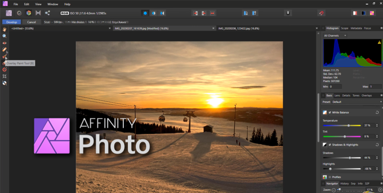
Task: Switch to the Metadata tab
Action: point(356,28)
